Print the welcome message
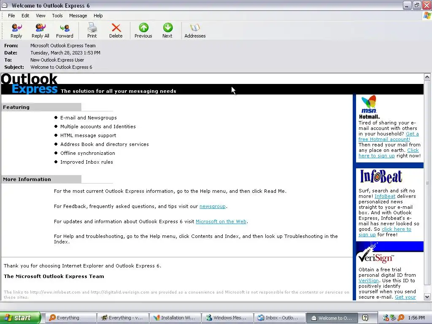The height and width of the screenshot is (324, 432). [92, 30]
